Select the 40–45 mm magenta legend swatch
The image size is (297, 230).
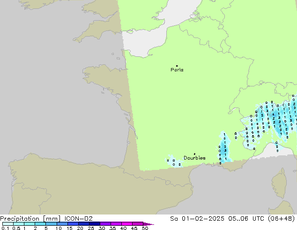(127, 224)
